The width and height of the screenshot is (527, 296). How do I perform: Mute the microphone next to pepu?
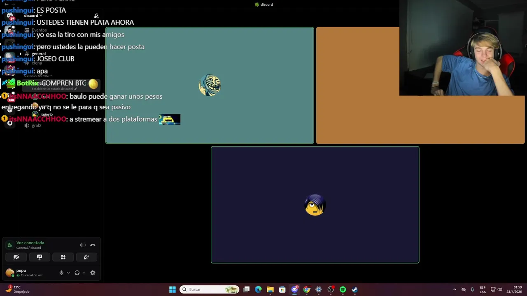(x=61, y=273)
